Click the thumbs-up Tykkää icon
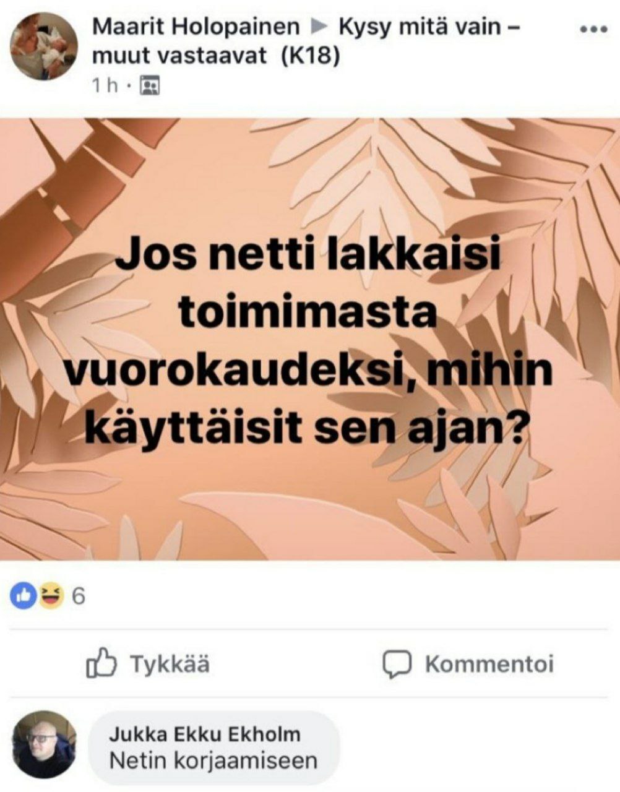Viewport: 620px width, 792px height. coord(101,663)
